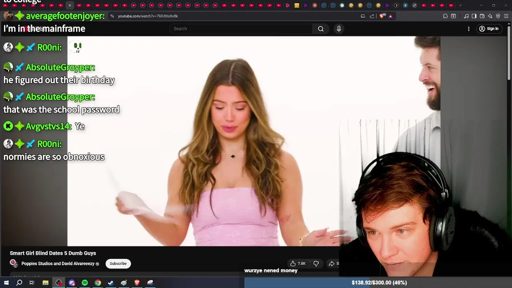Image resolution: width=512 pixels, height=288 pixels.
Task: Open the Windows Start menu
Action: click(x=6, y=283)
